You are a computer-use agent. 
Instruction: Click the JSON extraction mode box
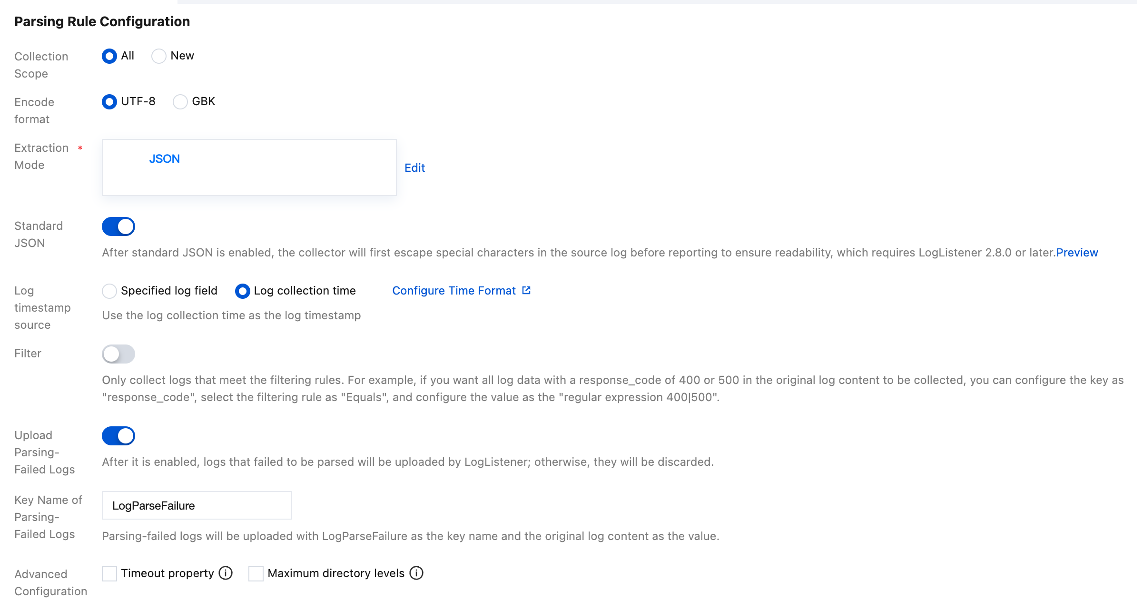(249, 167)
